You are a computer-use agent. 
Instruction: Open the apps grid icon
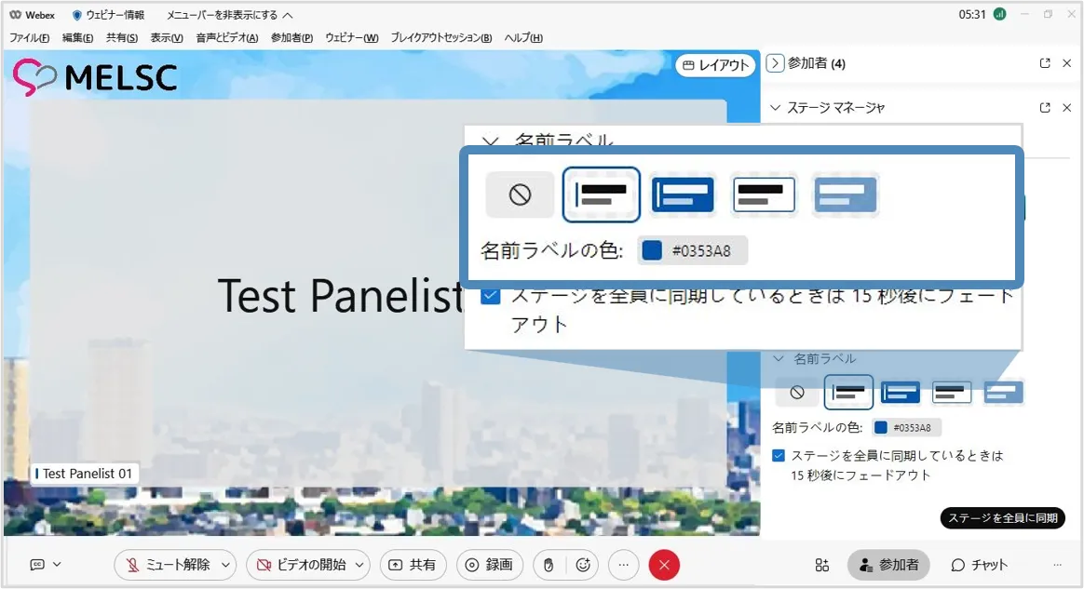point(821,565)
